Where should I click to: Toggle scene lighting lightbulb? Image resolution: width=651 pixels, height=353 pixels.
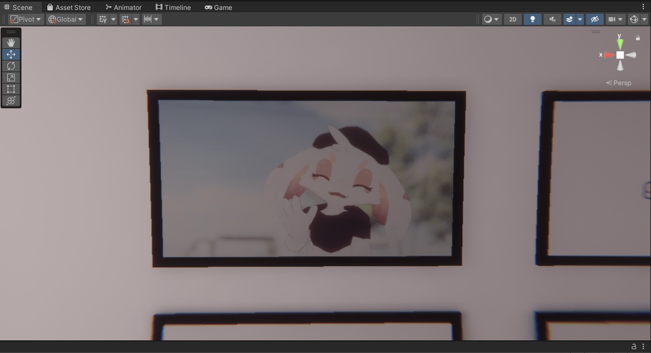click(533, 19)
